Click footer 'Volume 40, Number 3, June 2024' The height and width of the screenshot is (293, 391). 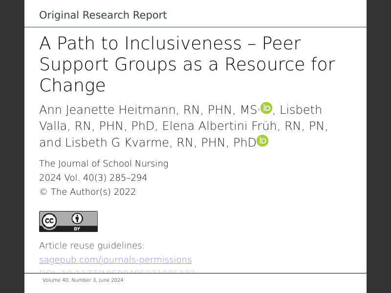point(83,280)
